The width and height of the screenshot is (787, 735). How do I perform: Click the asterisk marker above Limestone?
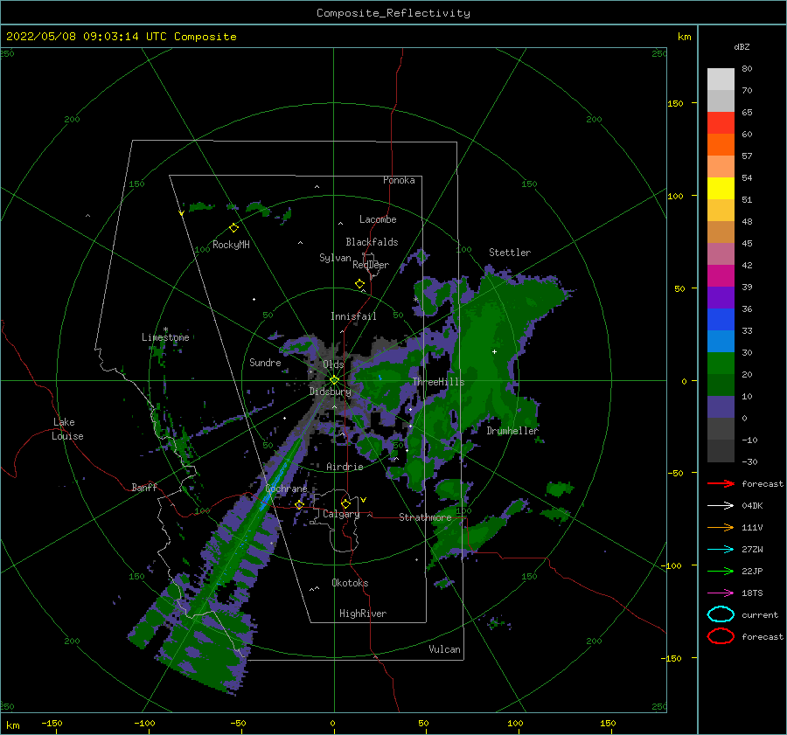pos(165,329)
